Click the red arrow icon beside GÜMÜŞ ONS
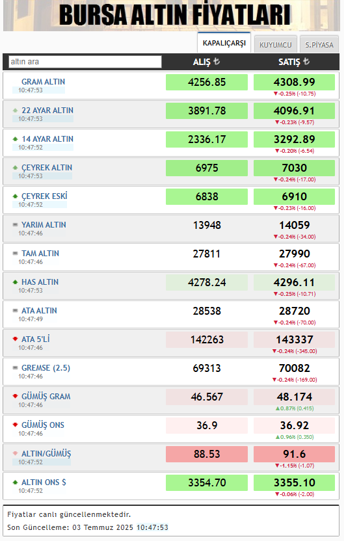Screen dimensions: 346x541 coord(15,425)
